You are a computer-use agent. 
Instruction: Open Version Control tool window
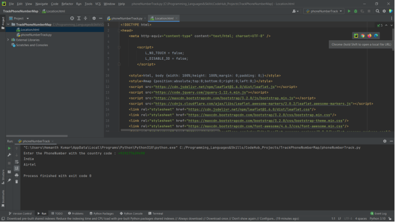[20, 214]
